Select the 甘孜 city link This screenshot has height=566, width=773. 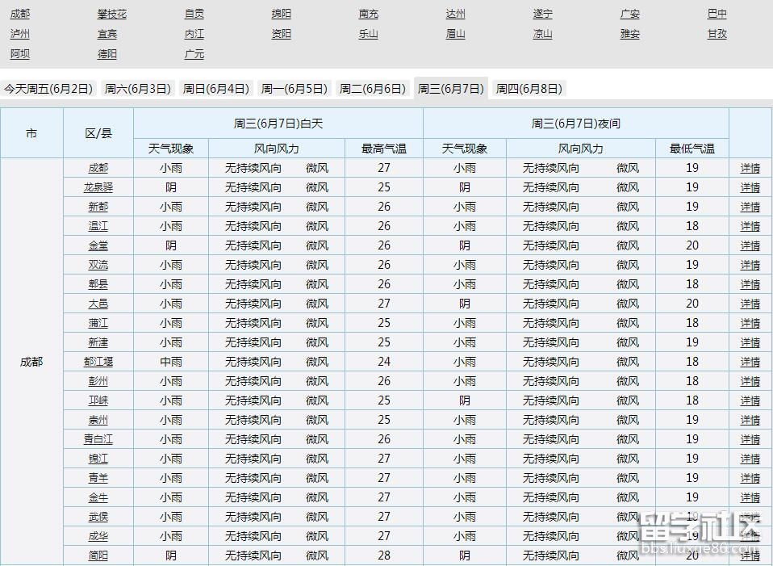coord(717,34)
